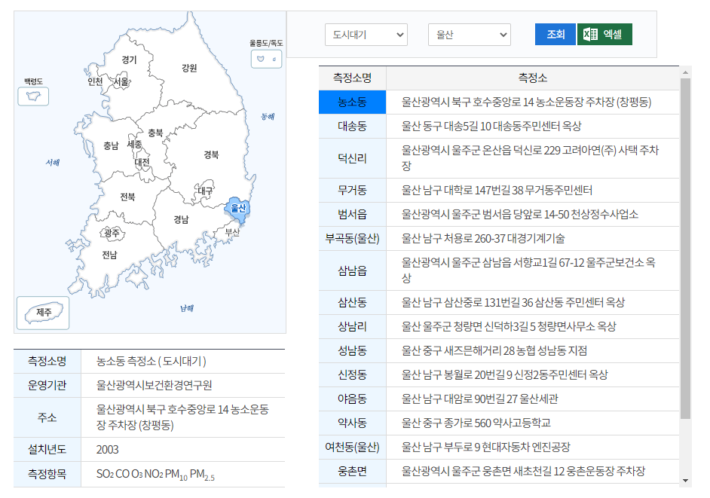Select 경기 province on the map
The image size is (710, 498).
(129, 60)
